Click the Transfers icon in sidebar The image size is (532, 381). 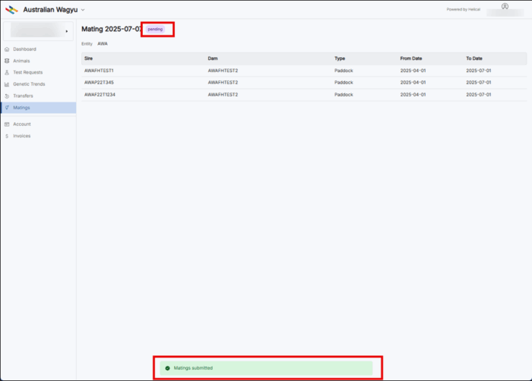(x=7, y=96)
